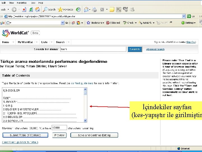Click Save and Continue Editing button
The width and height of the screenshot is (202, 152).
coord(94,135)
